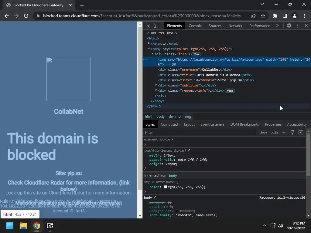Click the browser forward arrow

click(16, 16)
